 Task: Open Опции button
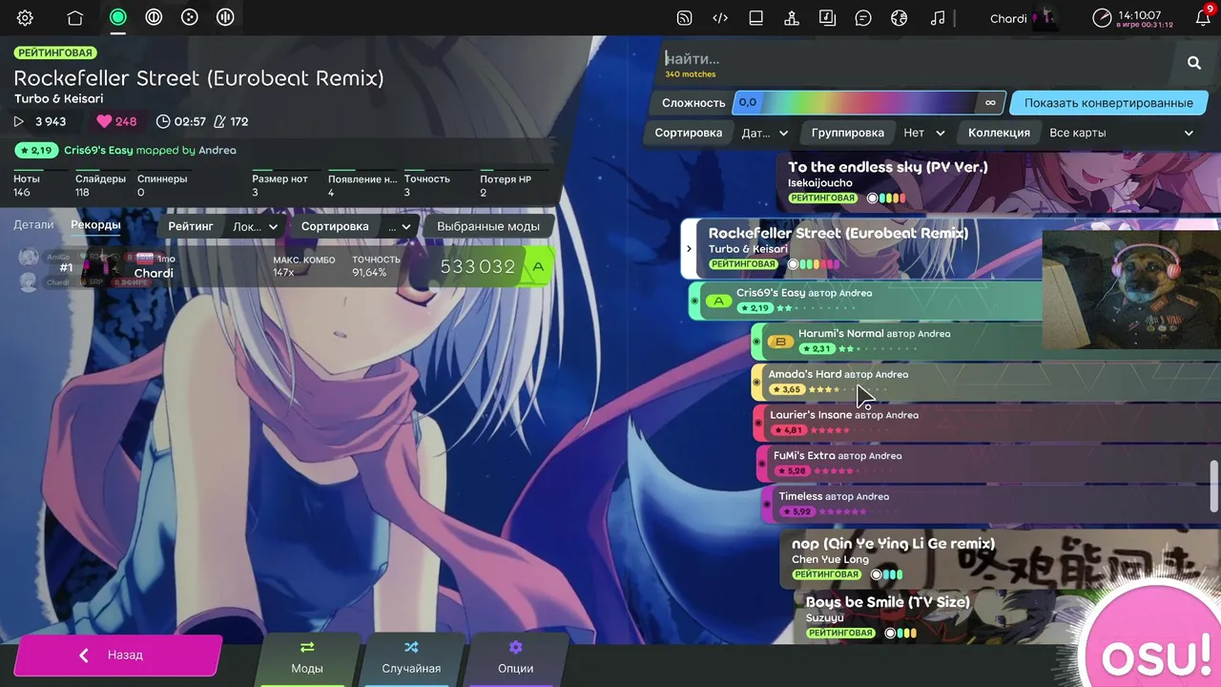pyautogui.click(x=515, y=658)
